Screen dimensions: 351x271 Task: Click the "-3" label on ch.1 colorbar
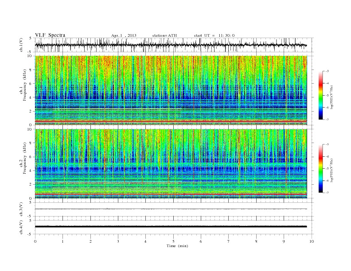[x=327, y=71]
